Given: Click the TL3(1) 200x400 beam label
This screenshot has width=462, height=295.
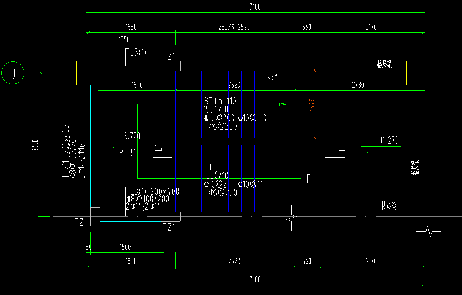Looking at the screenshot, I should click(x=153, y=191).
